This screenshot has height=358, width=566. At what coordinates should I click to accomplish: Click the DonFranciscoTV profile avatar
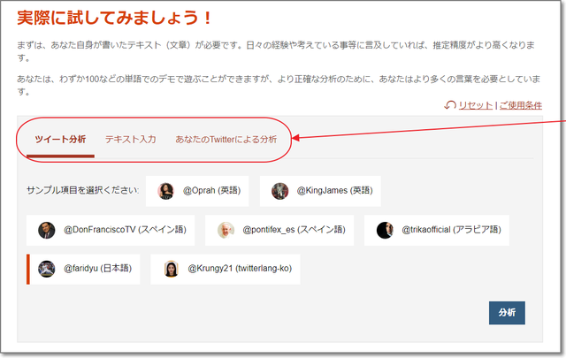(46, 230)
